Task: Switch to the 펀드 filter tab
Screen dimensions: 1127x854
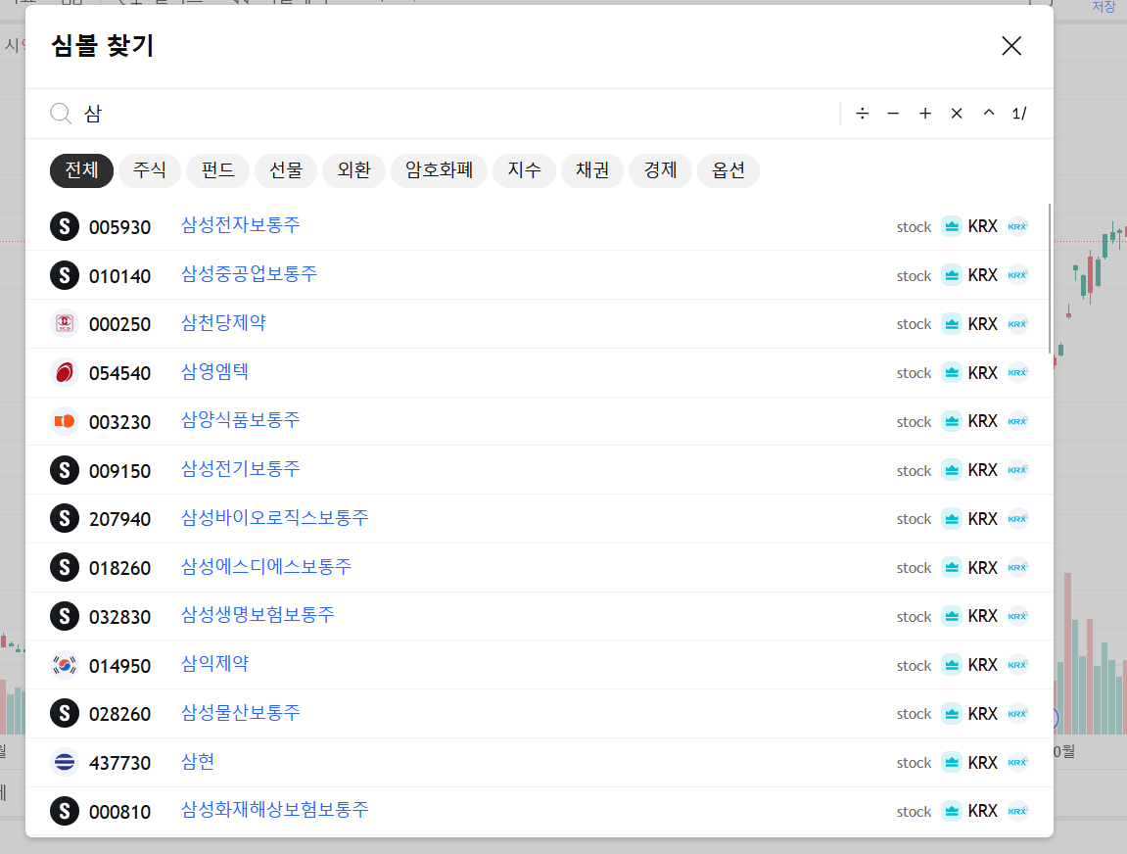Action: point(217,170)
